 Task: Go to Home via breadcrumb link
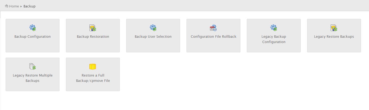pos(14,6)
